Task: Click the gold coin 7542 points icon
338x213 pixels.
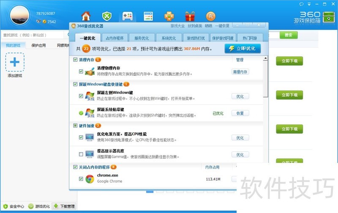Action: [x=44, y=21]
